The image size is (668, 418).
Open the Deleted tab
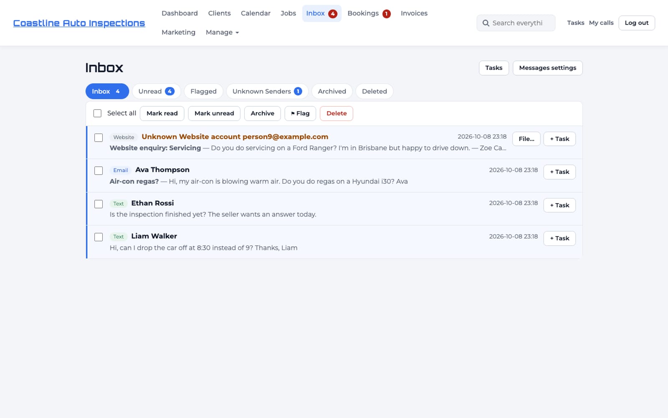pyautogui.click(x=374, y=91)
